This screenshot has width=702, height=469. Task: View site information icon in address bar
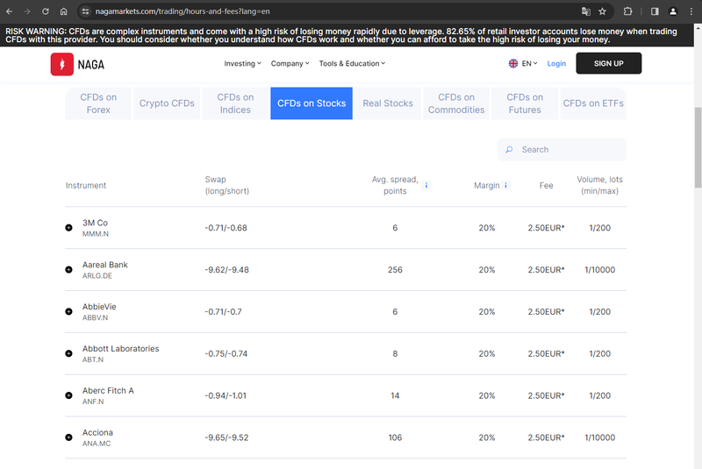tap(85, 11)
